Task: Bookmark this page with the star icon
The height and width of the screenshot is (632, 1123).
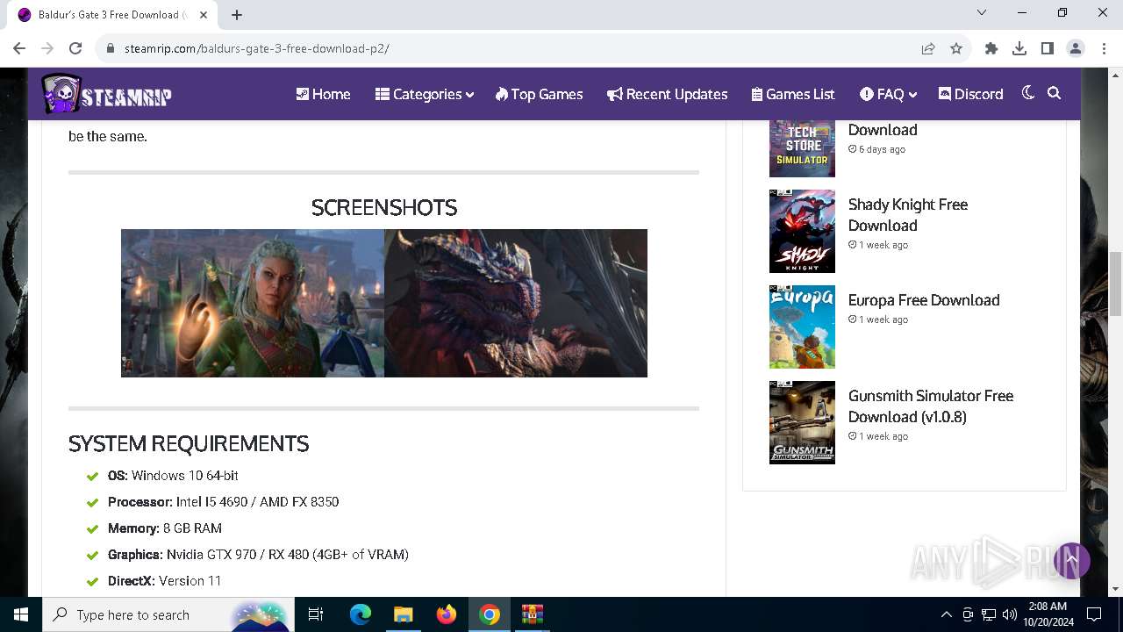Action: (x=956, y=48)
